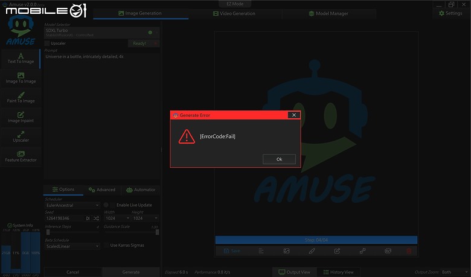Click the Cancel button
This screenshot has height=277, width=471.
[72, 272]
